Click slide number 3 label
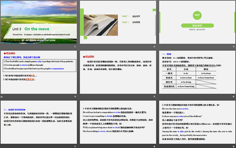Image resolution: width=236 pixels, height=148 pixels. pyautogui.click(x=233, y=47)
